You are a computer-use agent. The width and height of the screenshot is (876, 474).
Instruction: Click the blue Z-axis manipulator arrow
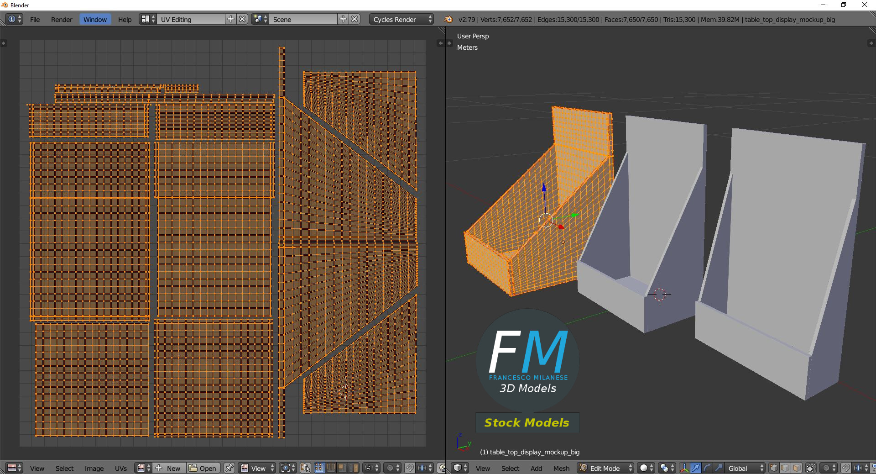click(544, 187)
